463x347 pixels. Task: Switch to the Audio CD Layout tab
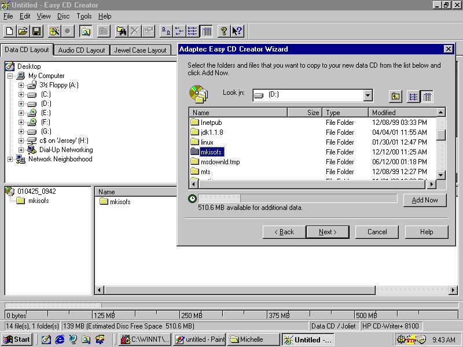[82, 50]
